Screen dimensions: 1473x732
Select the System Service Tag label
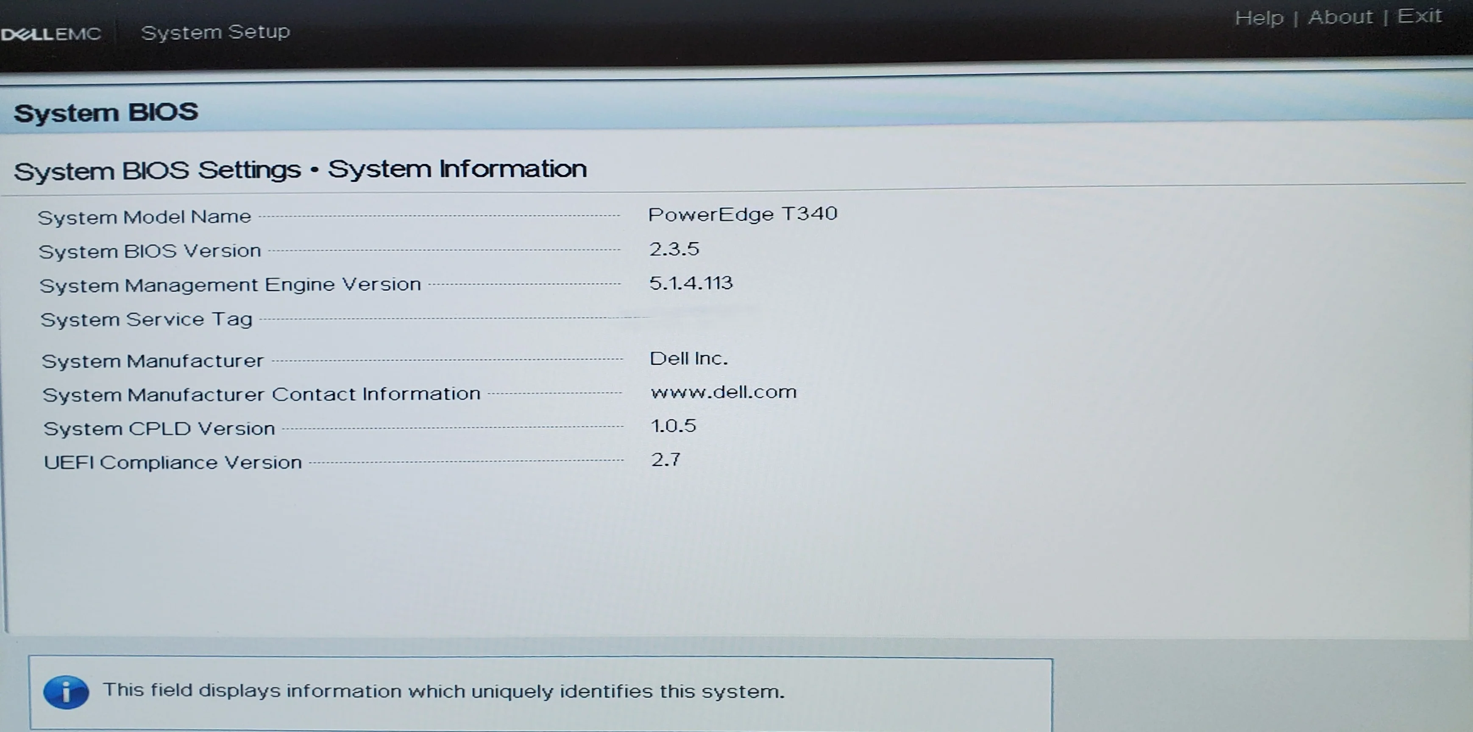click(x=146, y=319)
